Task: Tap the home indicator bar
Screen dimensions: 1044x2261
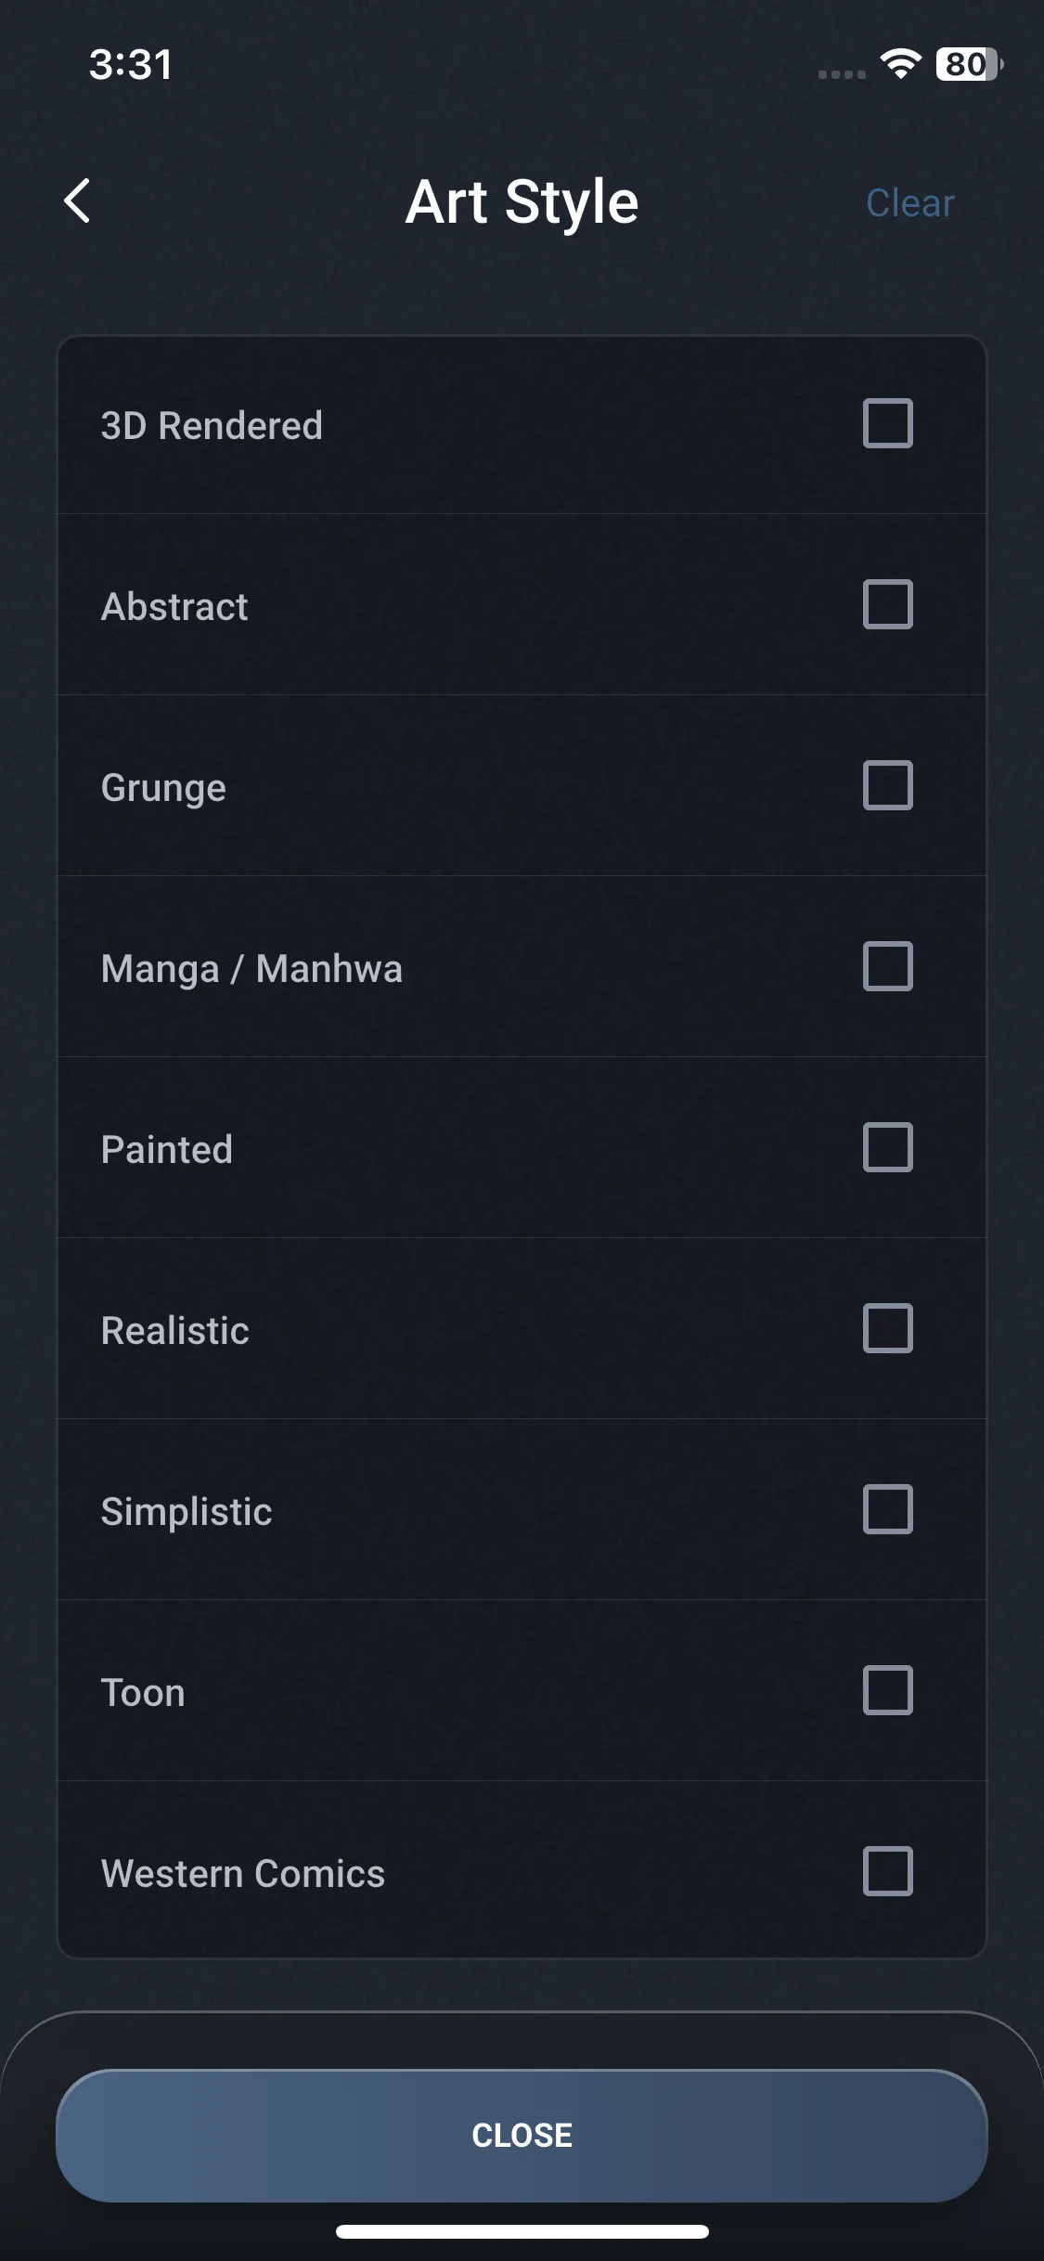Action: tap(522, 2231)
